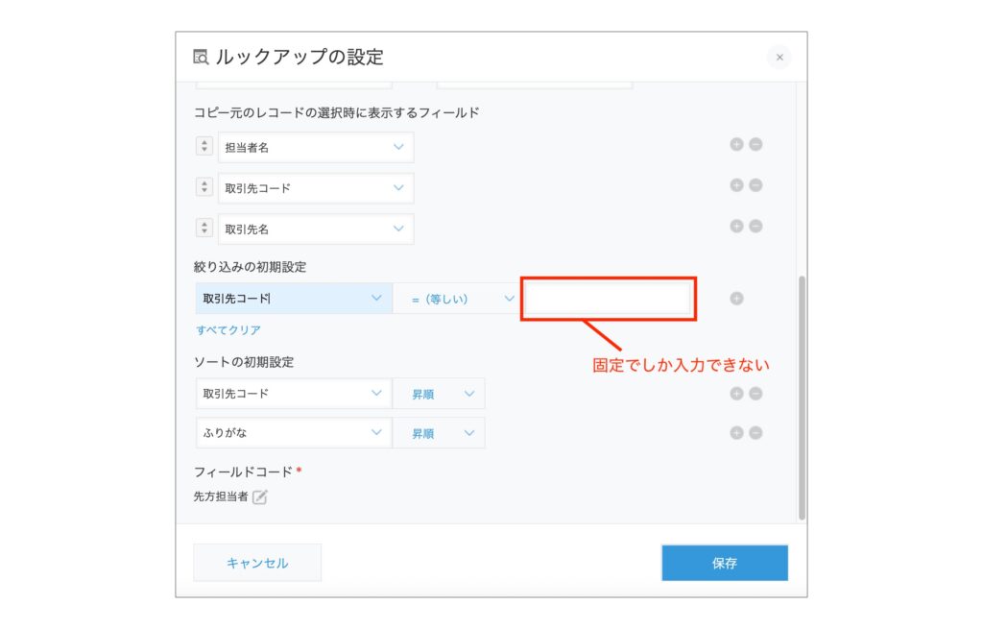983x629 pixels.
Task: Remove the 取引先コード sort row
Action: (x=755, y=393)
